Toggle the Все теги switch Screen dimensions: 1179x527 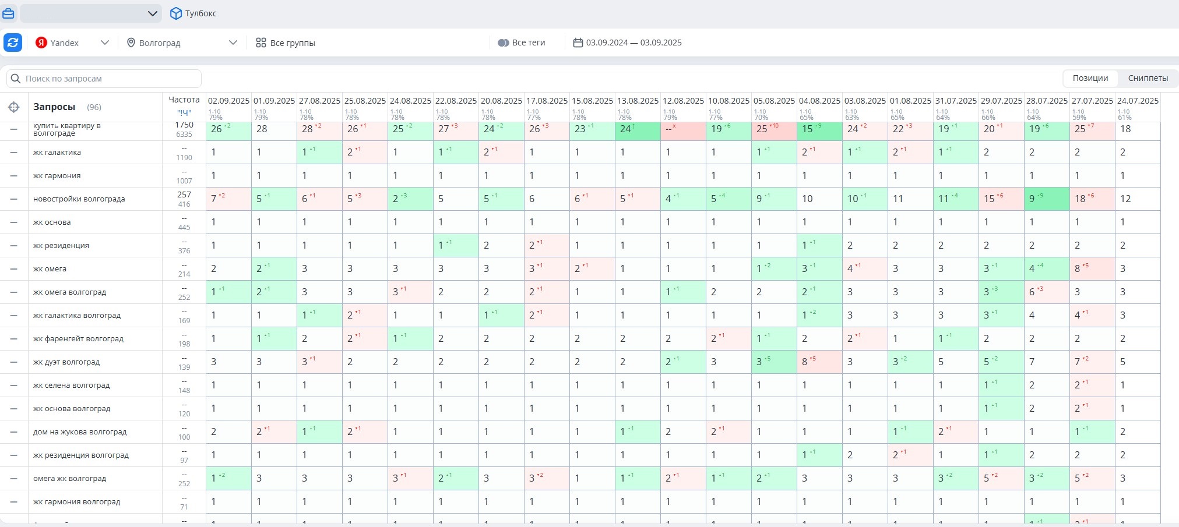tap(503, 43)
